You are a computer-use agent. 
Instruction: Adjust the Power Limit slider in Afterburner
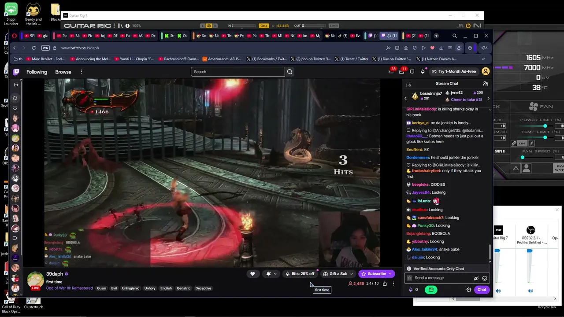click(545, 126)
